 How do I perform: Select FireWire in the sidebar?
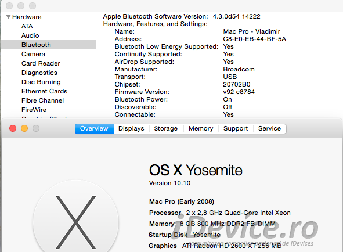[x=34, y=110]
